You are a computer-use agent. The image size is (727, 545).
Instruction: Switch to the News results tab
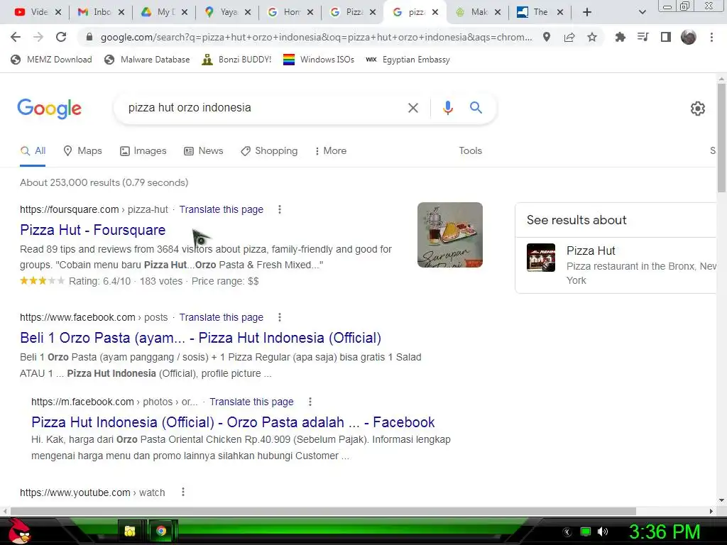click(x=204, y=151)
